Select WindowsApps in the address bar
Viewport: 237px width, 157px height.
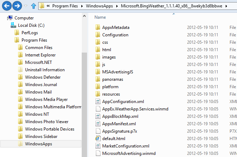(99, 6)
